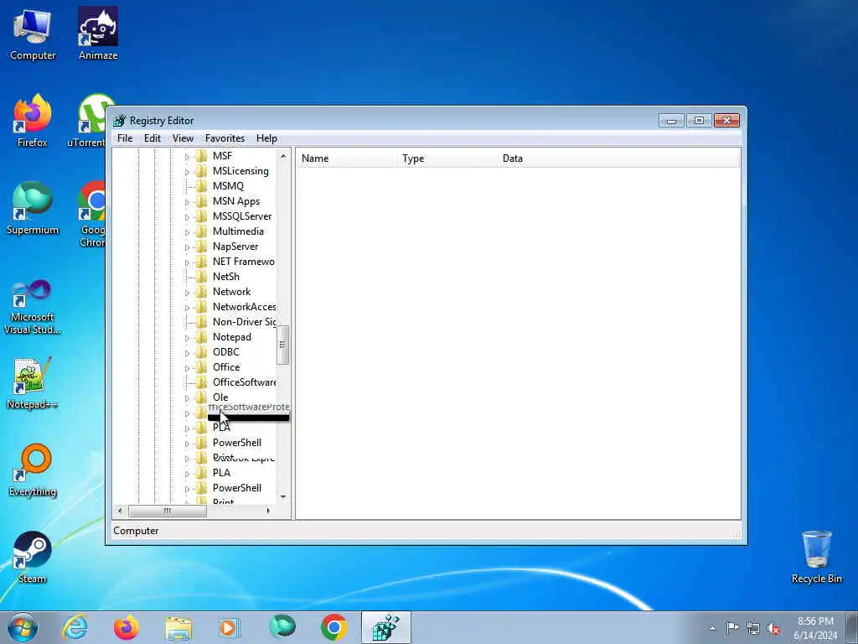The image size is (858, 644).
Task: Click the horizontal scrollbar right arrow
Action: (268, 511)
